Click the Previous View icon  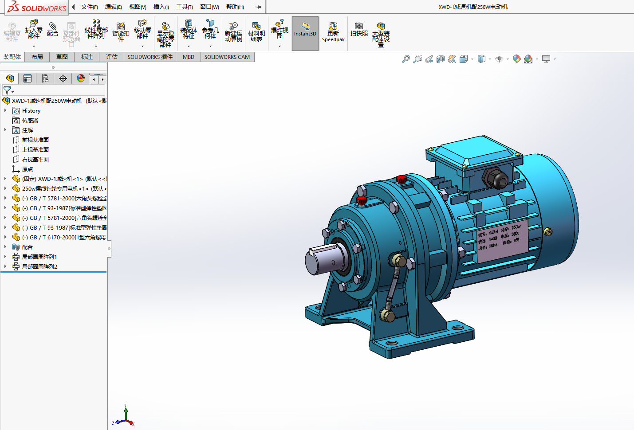point(429,59)
